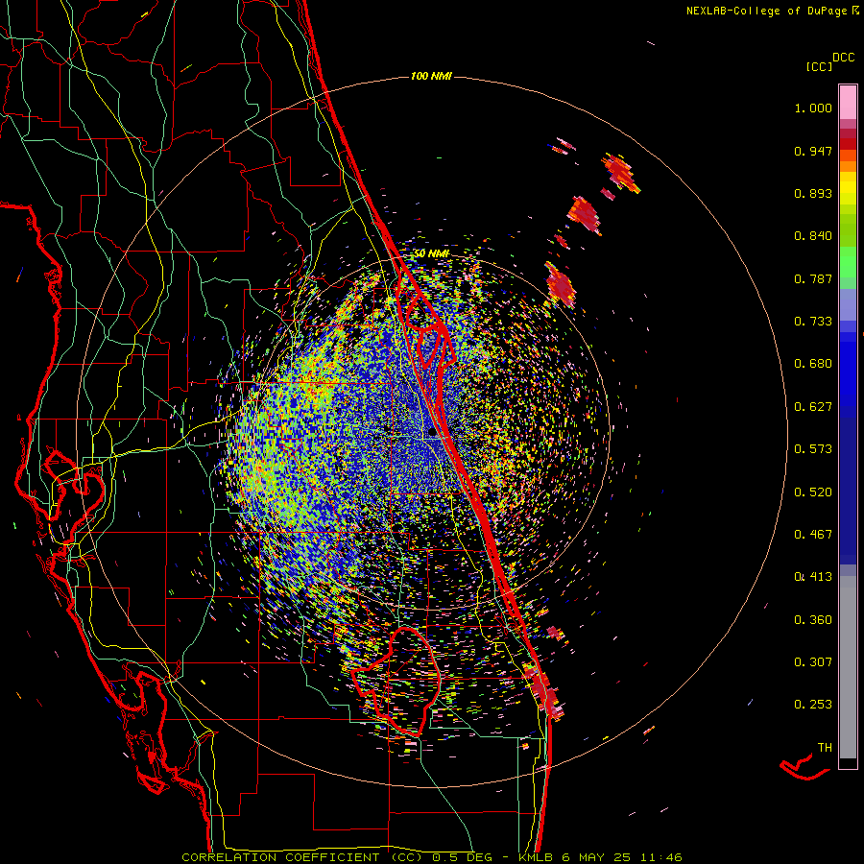This screenshot has width=864, height=864.
Task: Click the DCC label above the color bar
Action: [844, 58]
